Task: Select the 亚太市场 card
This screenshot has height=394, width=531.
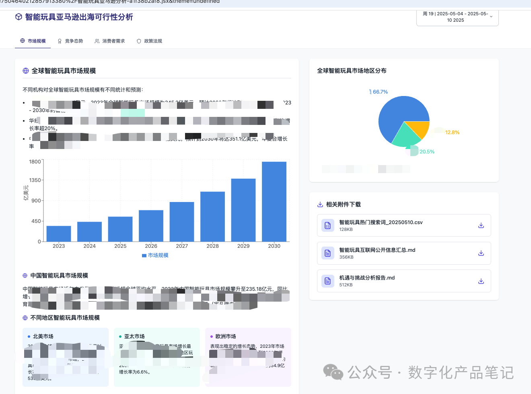Action: pos(157,357)
